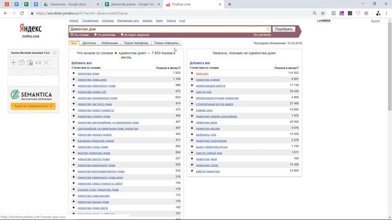Screen dimensions: 392x220
Task: Click the 'Выход' logout link
Action: tap(375, 21)
